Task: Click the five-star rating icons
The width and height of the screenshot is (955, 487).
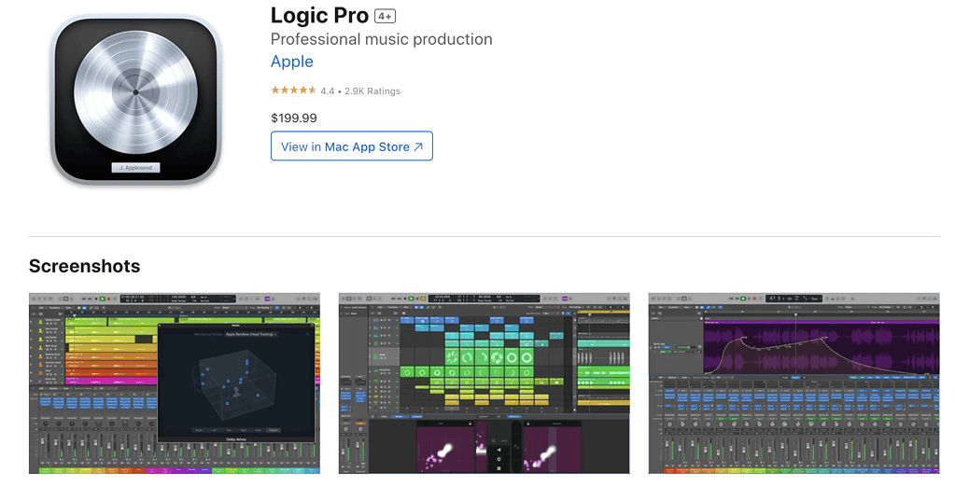Action: pos(293,90)
